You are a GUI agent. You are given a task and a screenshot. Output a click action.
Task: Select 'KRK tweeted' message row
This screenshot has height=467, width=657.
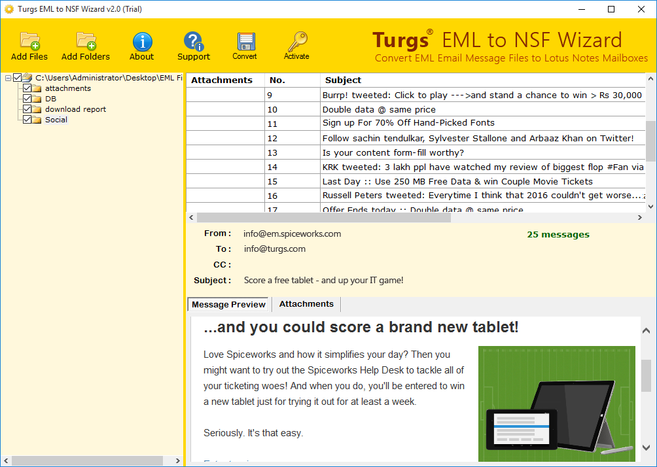coord(416,167)
